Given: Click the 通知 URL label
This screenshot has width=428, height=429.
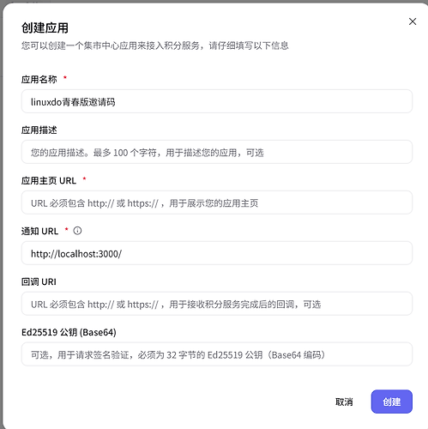Looking at the screenshot, I should click(x=40, y=231).
